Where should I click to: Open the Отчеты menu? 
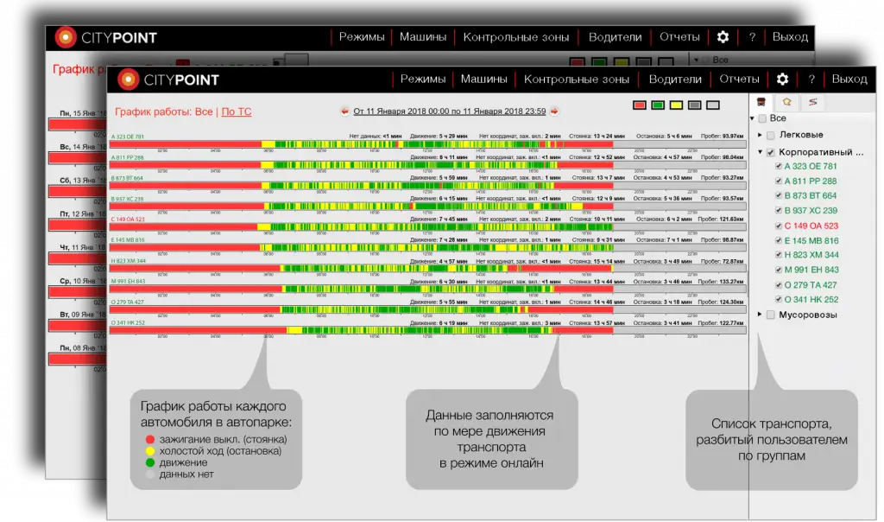pos(739,79)
